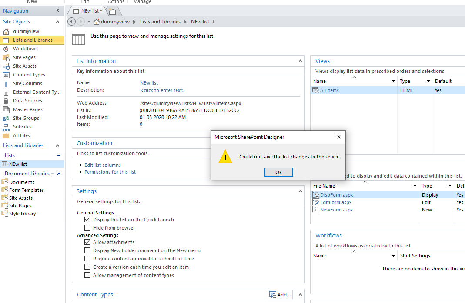The image size is (465, 303).
Task: Open the Edit list columns link
Action: (102, 165)
